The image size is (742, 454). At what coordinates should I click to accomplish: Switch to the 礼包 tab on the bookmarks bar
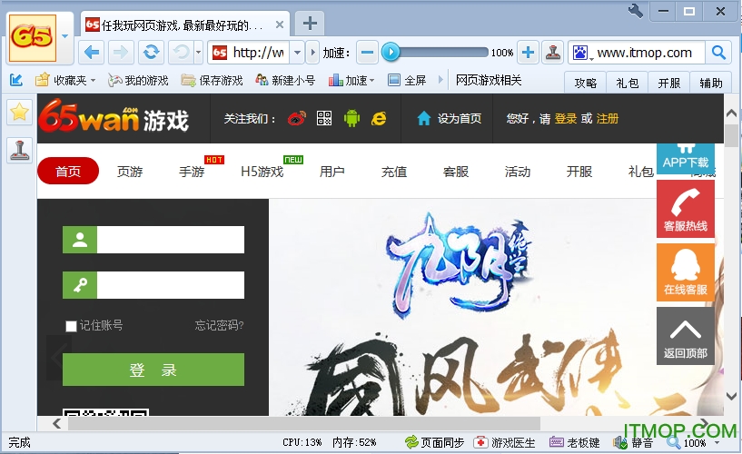click(x=627, y=83)
